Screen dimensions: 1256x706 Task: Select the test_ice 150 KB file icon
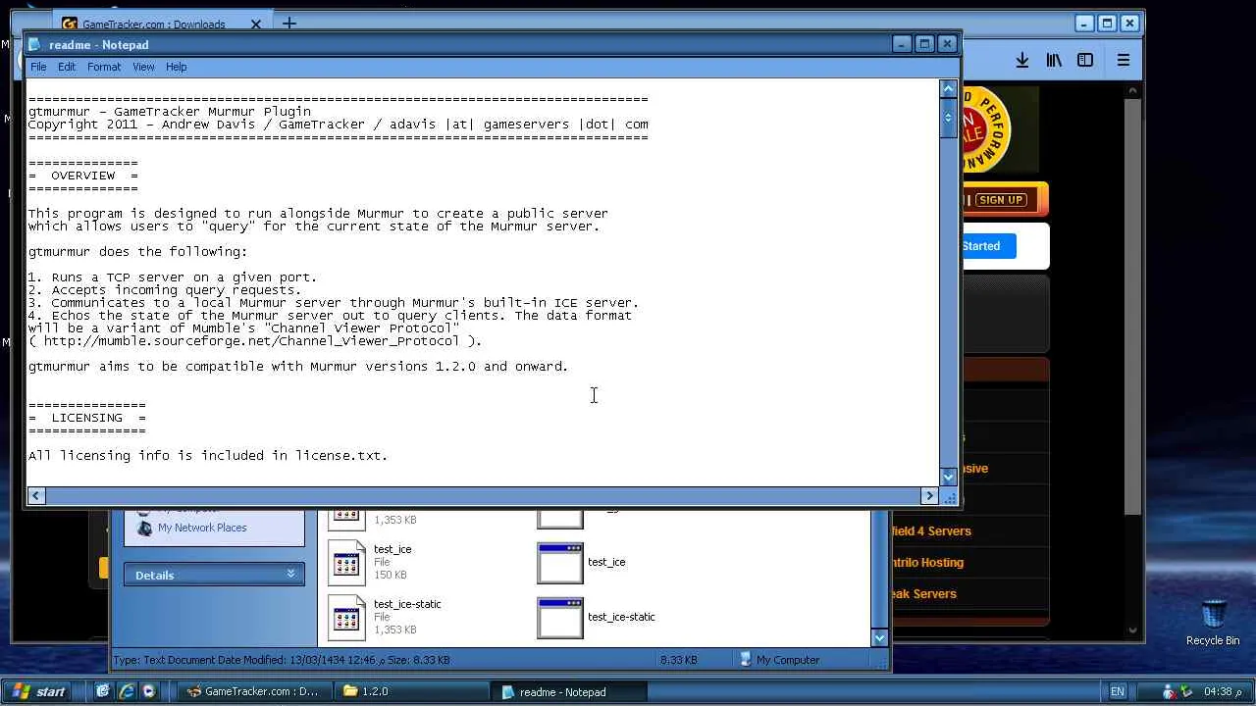coord(346,562)
